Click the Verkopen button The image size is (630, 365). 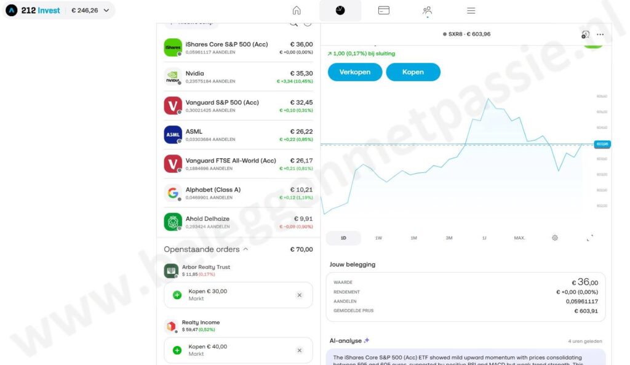pyautogui.click(x=355, y=72)
